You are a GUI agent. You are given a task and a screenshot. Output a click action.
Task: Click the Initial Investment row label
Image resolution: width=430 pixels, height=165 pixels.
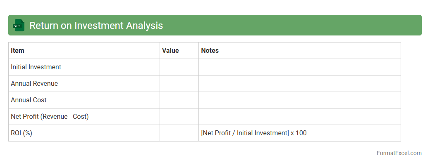(36, 67)
